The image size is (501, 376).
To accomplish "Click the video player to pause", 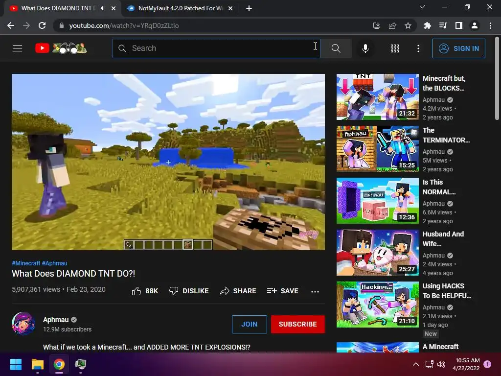I will (168, 162).
